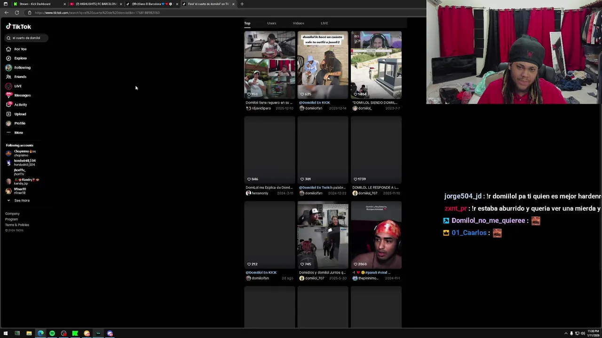
Task: Open video thumbnail with 212 likes
Action: coord(269,235)
